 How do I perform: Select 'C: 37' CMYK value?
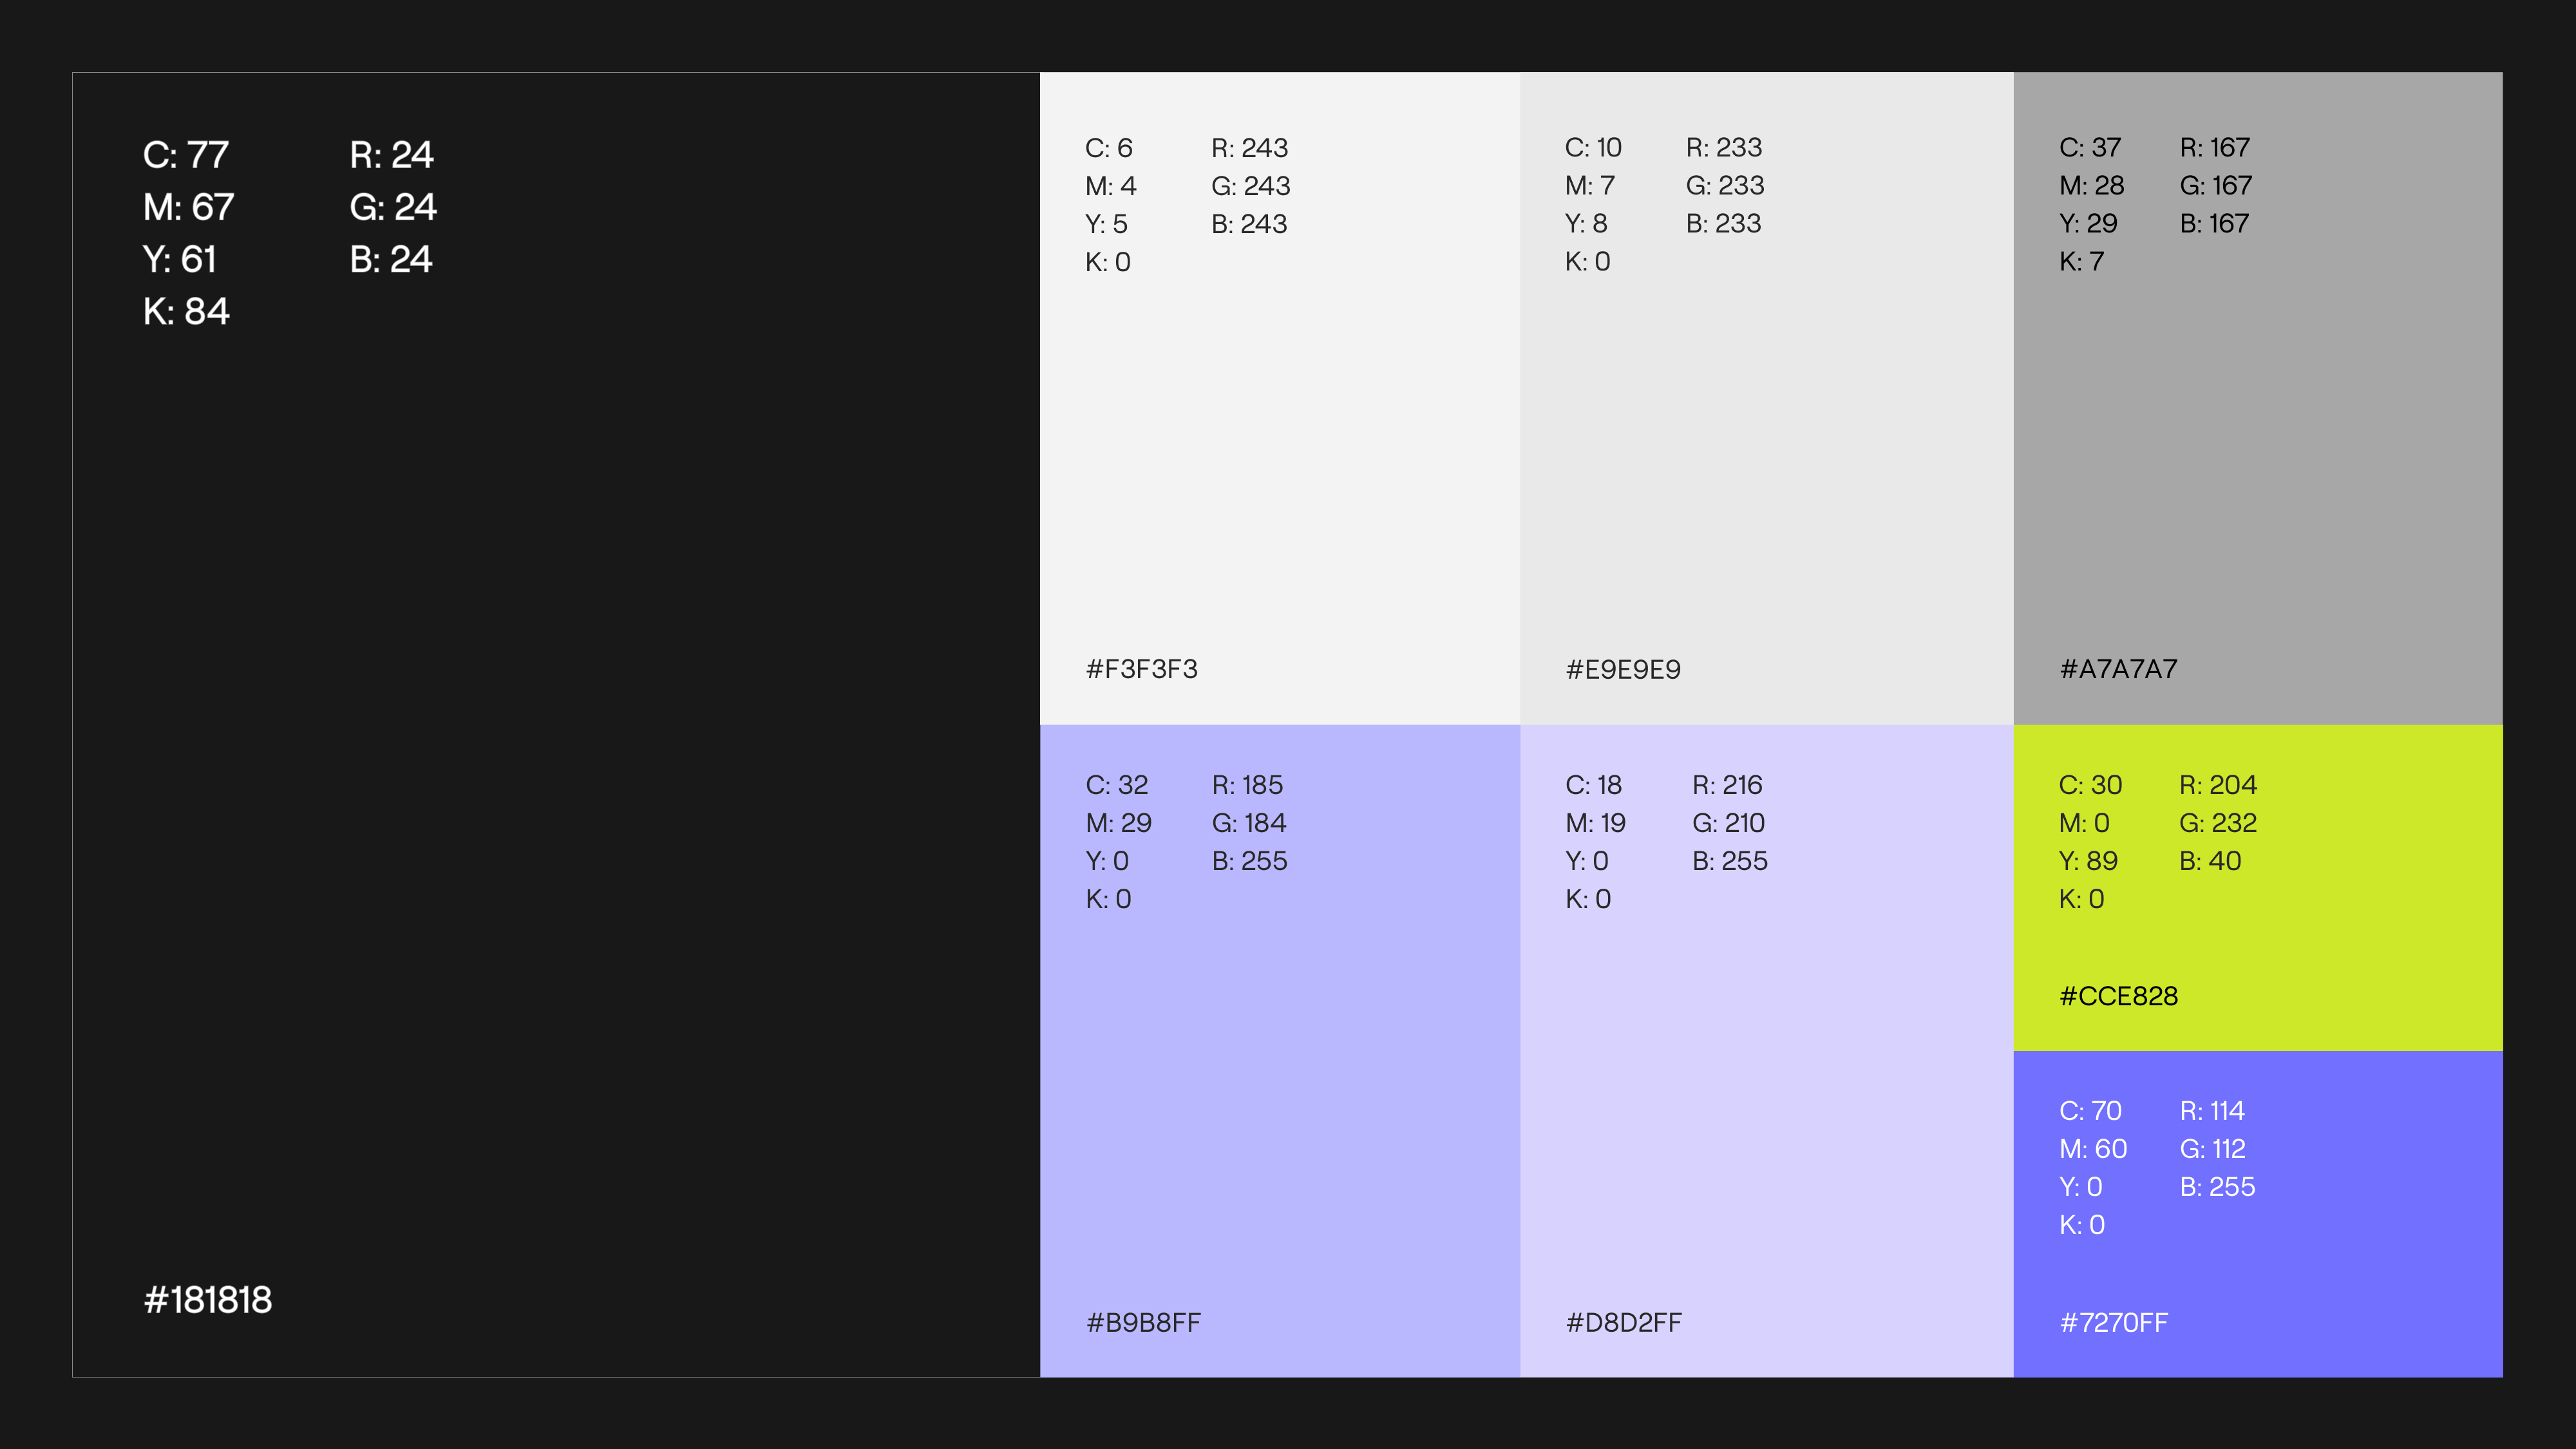point(2090,147)
